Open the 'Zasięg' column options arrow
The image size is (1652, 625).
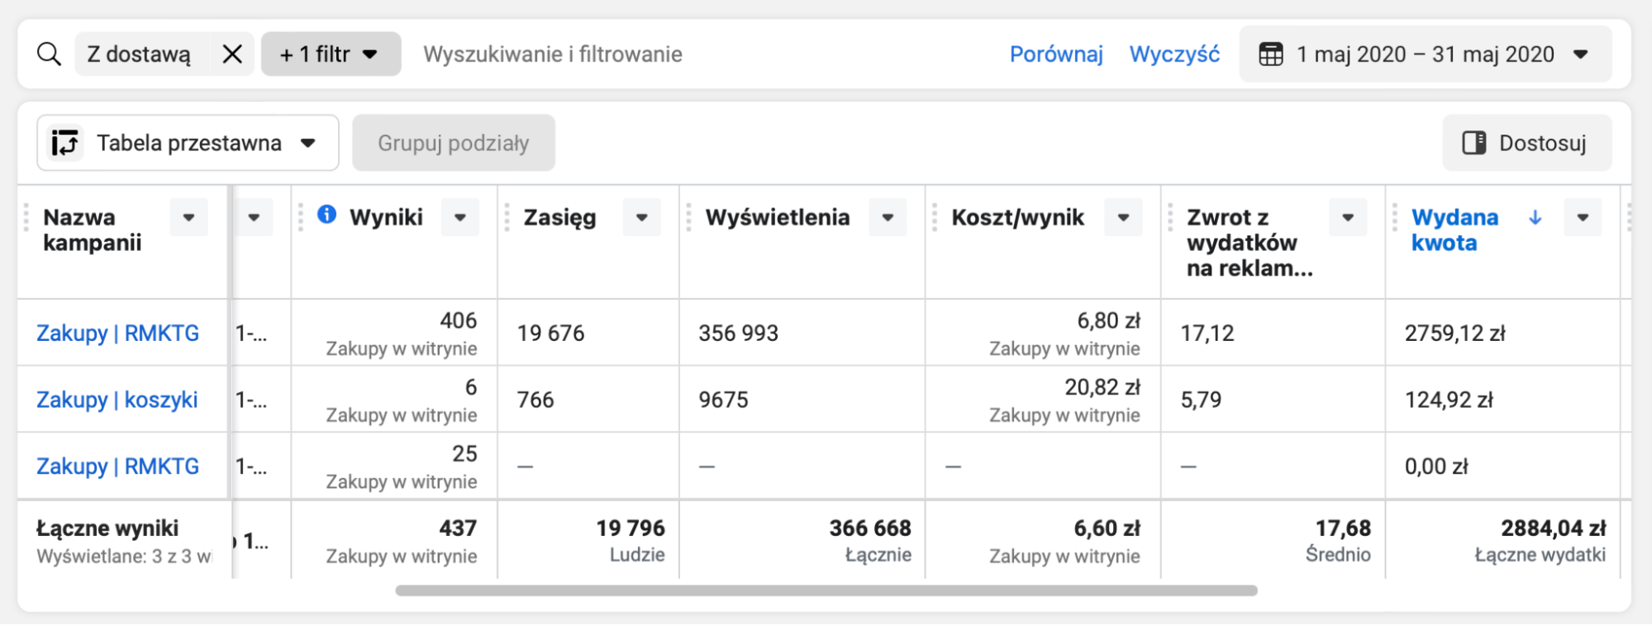641,218
